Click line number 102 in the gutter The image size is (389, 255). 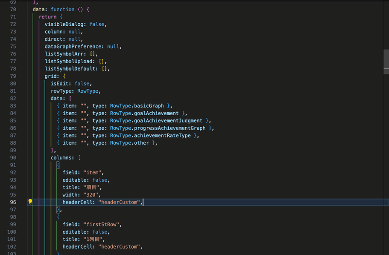pyautogui.click(x=12, y=247)
